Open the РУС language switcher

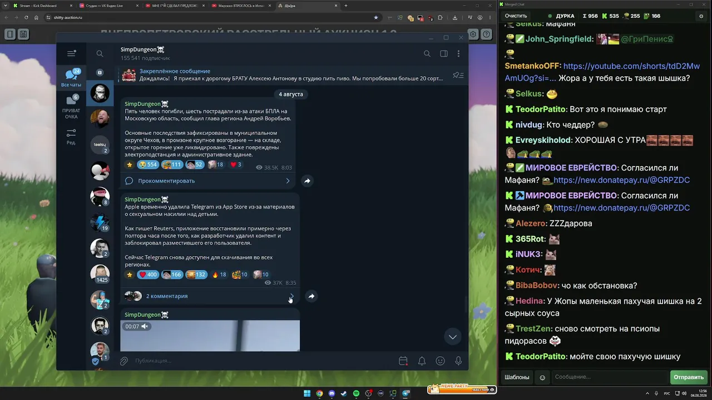667,393
